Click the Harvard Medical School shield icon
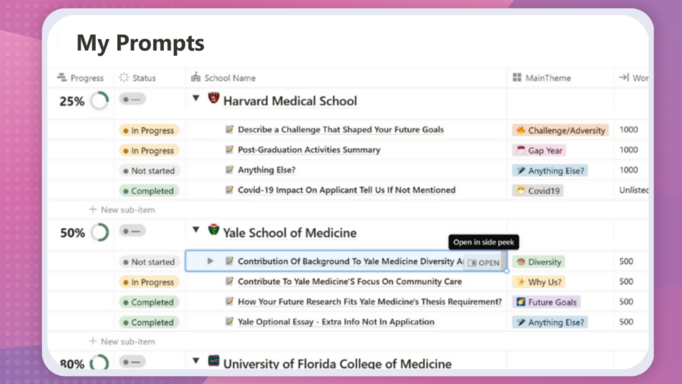 [214, 99]
